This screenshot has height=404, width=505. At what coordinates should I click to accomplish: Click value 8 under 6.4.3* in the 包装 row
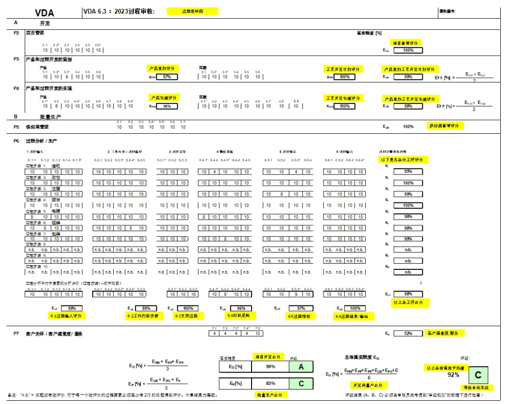pos(225,239)
